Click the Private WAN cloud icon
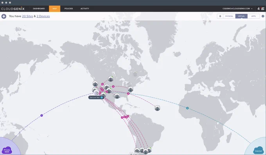The image size is (266, 155). (x=7, y=150)
